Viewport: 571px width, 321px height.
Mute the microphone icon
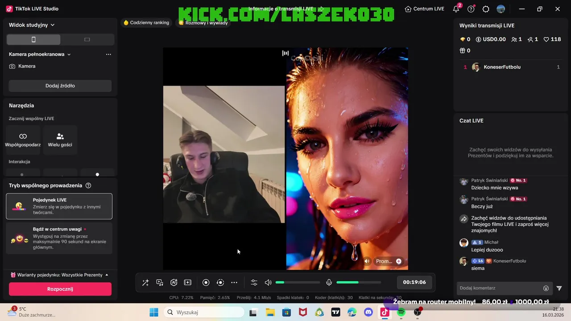pos(329,283)
